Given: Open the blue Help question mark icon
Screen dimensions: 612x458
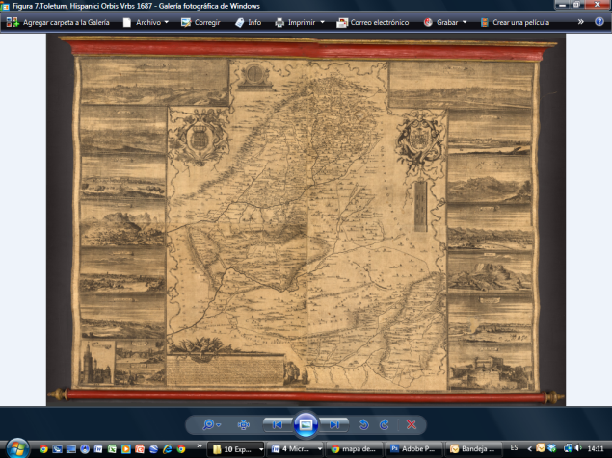Looking at the screenshot, I should pyautogui.click(x=599, y=22).
